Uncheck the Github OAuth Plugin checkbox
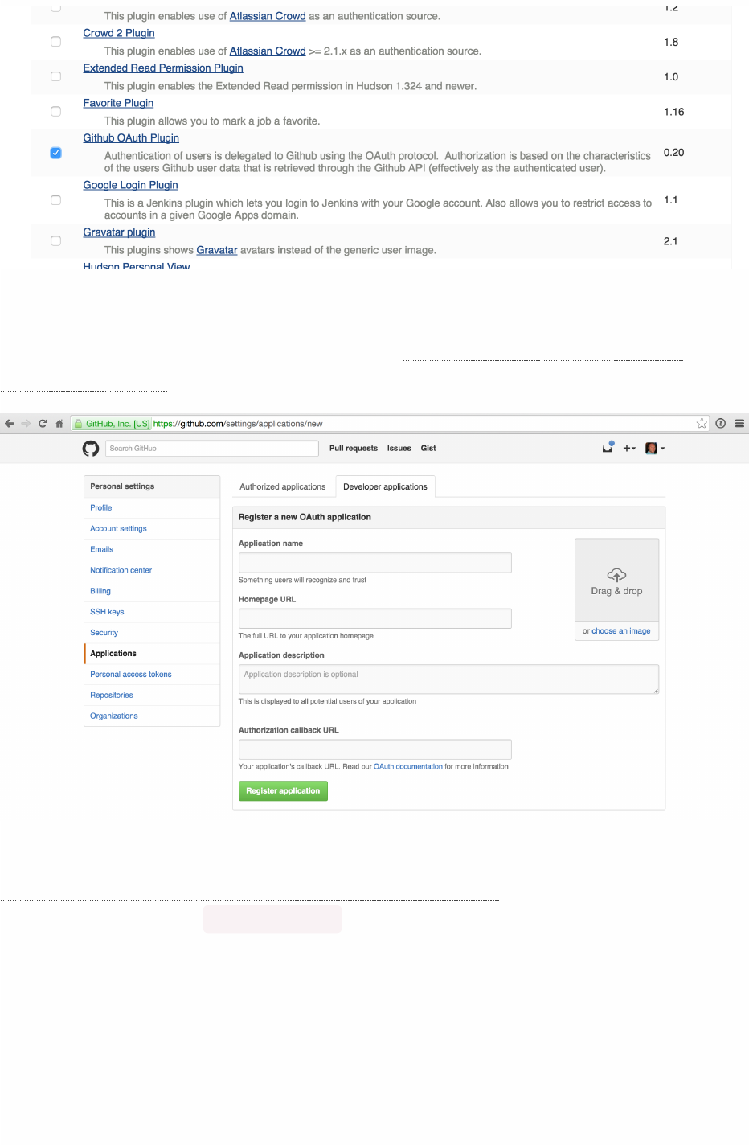 click(x=55, y=153)
